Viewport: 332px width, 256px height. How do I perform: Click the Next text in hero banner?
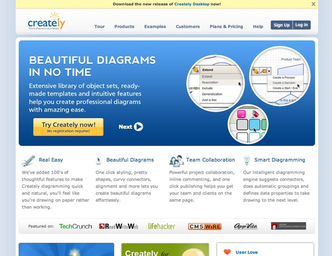125,127
